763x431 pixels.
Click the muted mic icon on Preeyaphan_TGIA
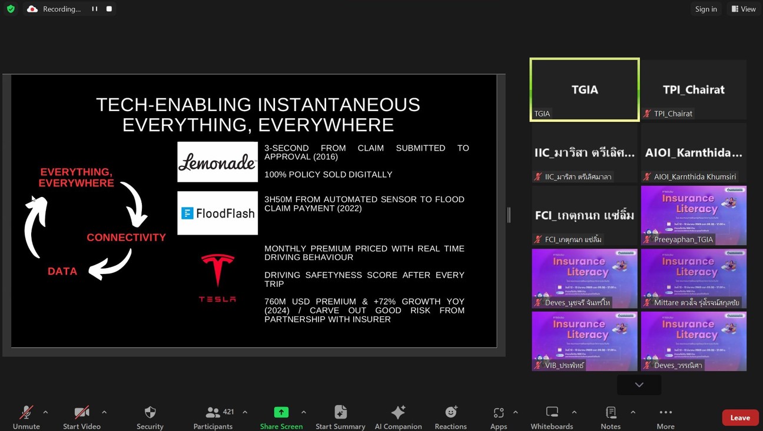tap(648, 239)
